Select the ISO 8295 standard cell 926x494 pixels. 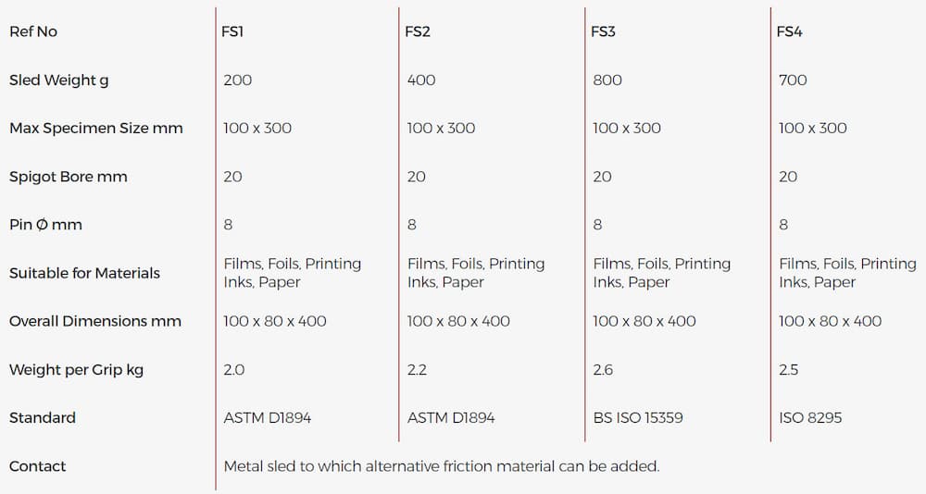pyautogui.click(x=810, y=418)
